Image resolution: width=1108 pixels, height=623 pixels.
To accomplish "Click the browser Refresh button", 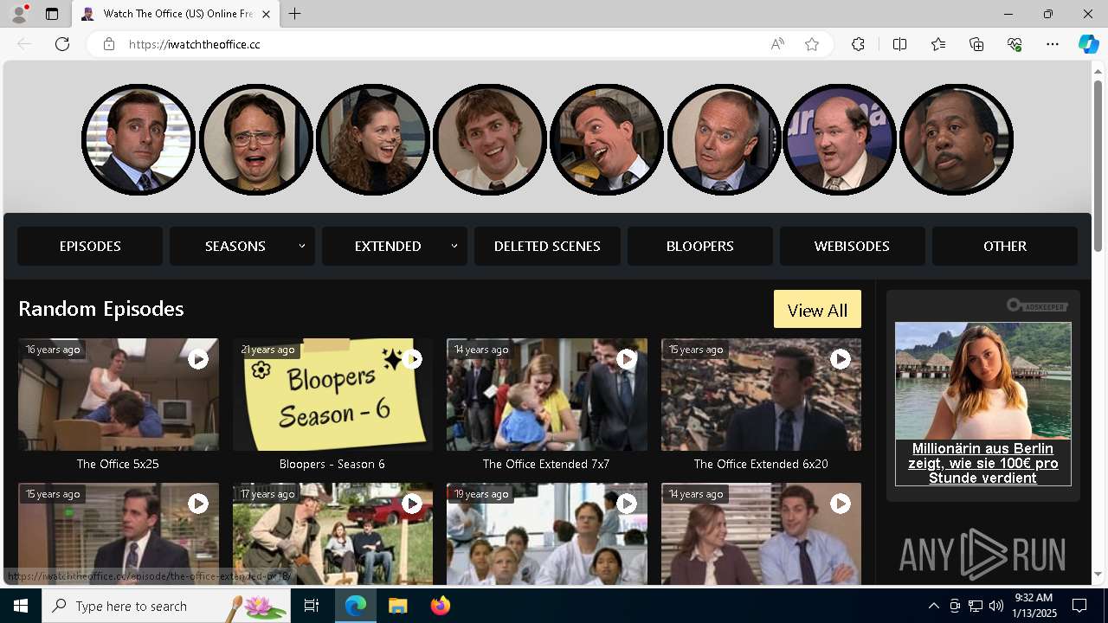I will click(x=62, y=44).
